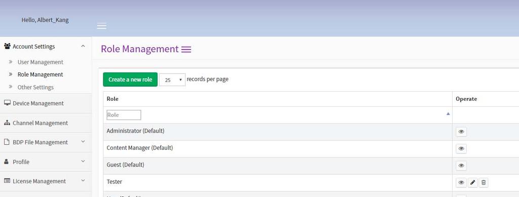Screen dimensions: 519x197
Task: Open Channel Management menu
Action: point(41,123)
